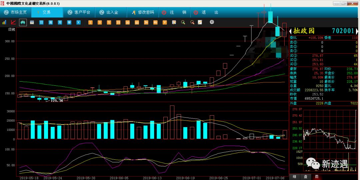Screen dimensions: 360x180
Task: Click 注销 log off button
Action: (174, 12)
